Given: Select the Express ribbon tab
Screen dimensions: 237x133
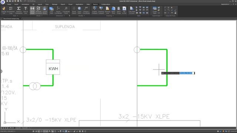Looking at the screenshot, I should click(96, 4).
